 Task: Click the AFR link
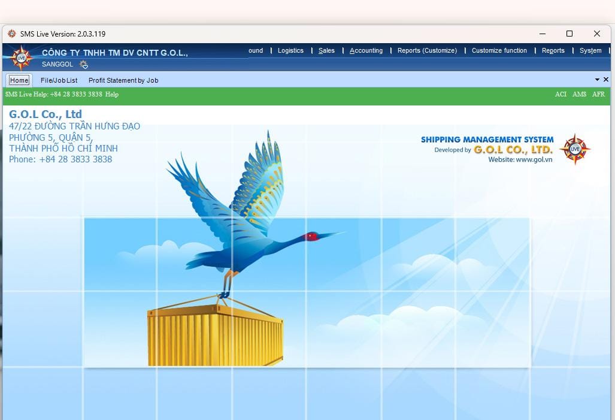[598, 95]
